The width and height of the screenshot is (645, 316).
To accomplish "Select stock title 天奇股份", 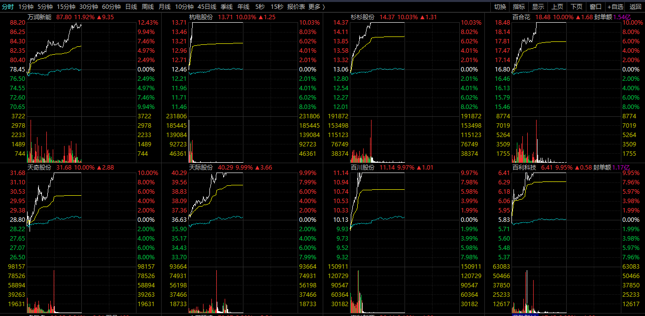I will point(39,168).
